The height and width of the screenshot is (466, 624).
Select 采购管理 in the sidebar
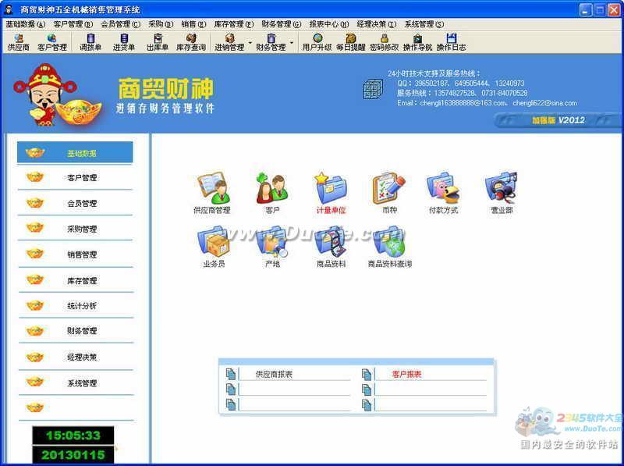[x=75, y=229]
